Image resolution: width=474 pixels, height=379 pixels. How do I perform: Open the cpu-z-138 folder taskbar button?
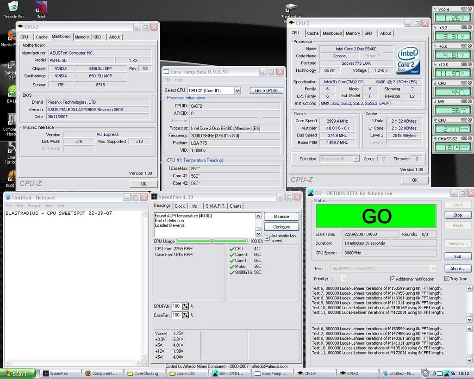[x=187, y=373]
